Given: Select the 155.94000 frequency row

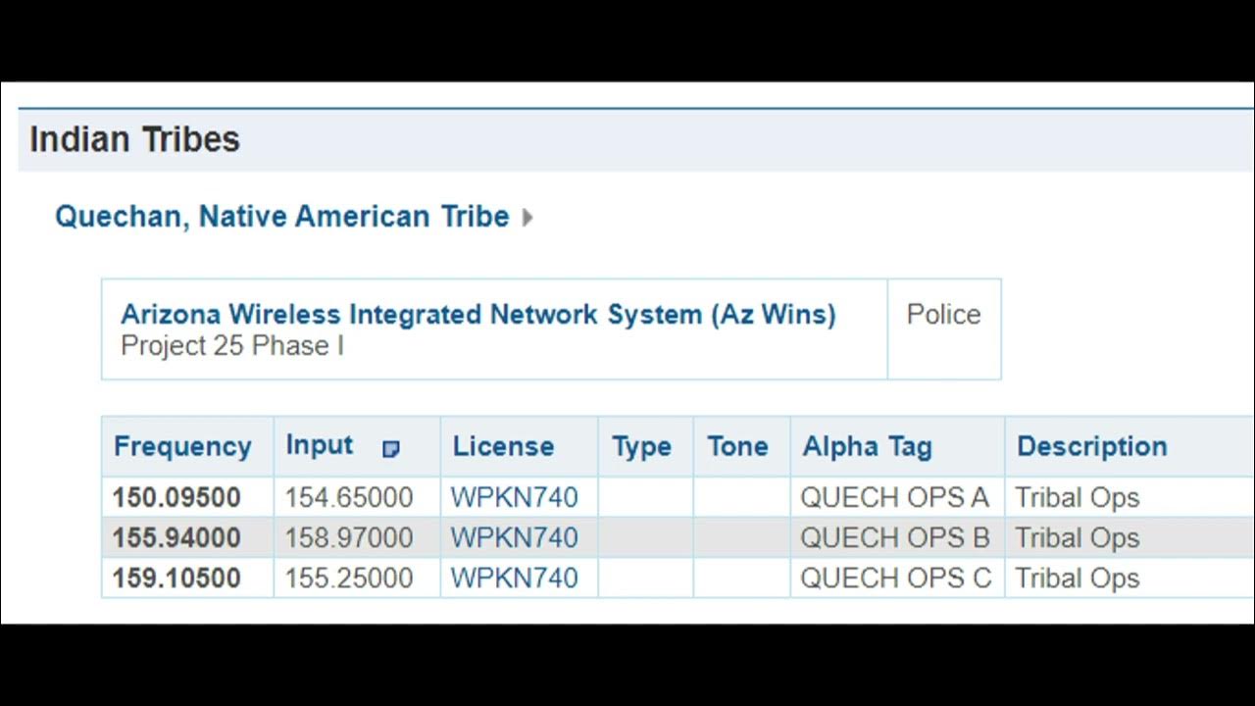Looking at the screenshot, I should coord(176,537).
